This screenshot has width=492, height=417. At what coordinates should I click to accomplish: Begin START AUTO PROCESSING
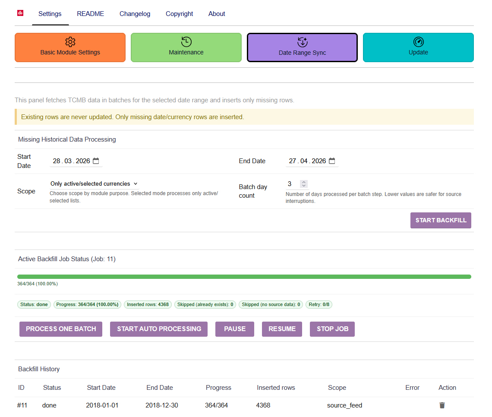tap(159, 329)
